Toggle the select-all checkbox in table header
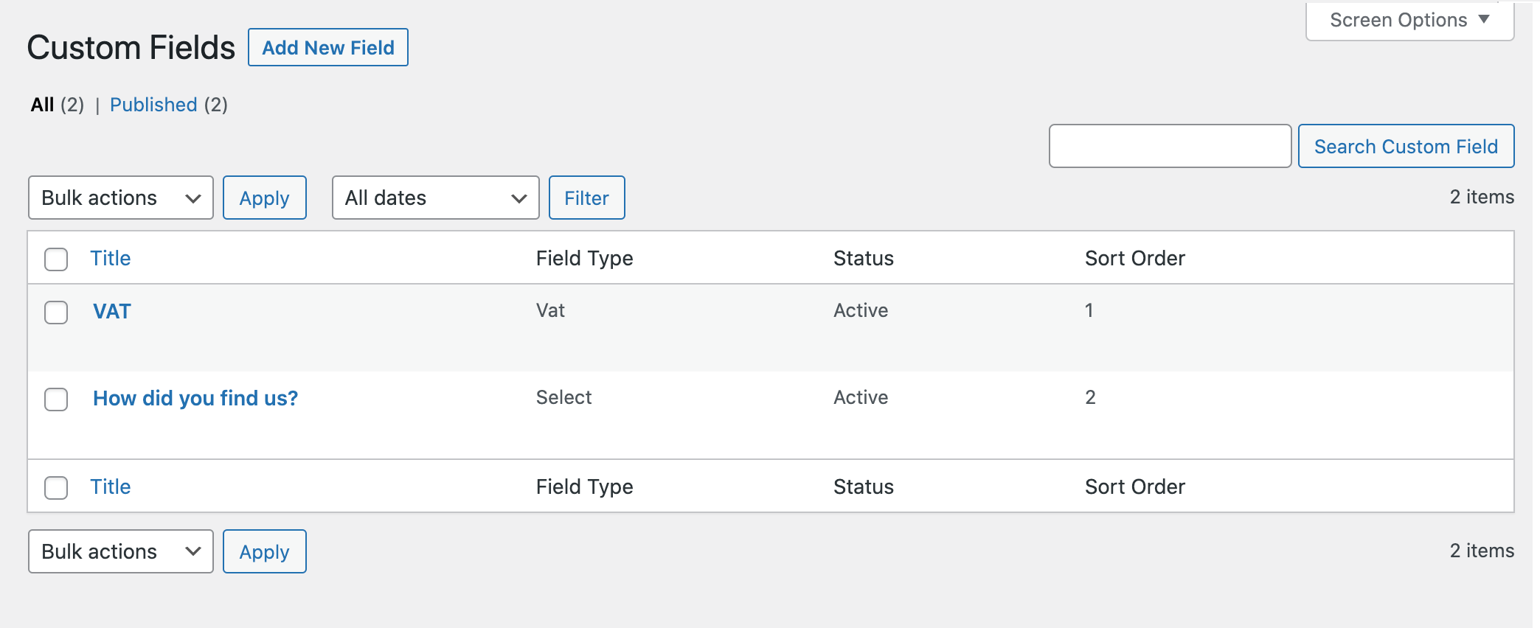Viewport: 1540px width, 628px height. click(x=56, y=259)
